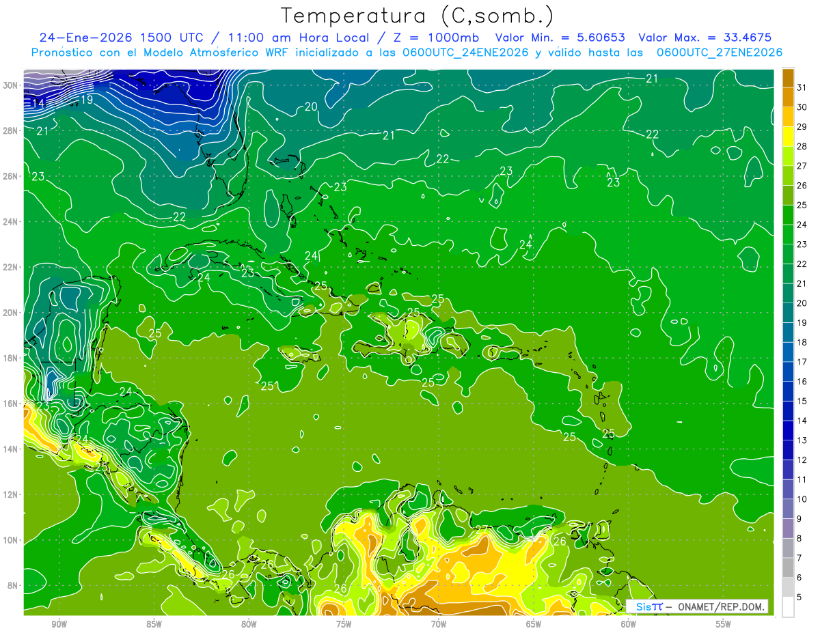Image resolution: width=820 pixels, height=633 pixels.
Task: Click the yellow swatch between legend 28 and 29
Action: coord(788,137)
